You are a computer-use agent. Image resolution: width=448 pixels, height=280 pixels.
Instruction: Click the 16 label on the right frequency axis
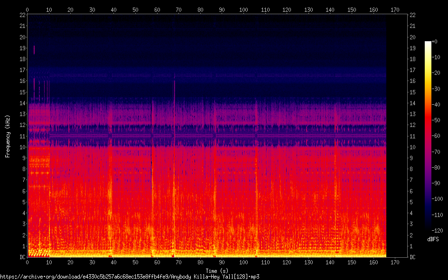(412, 81)
